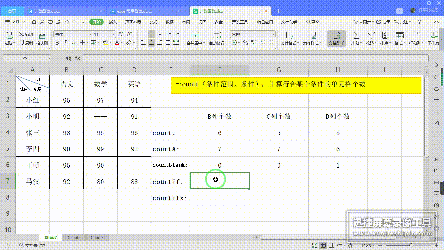The width and height of the screenshot is (444, 250).
Task: Click the Paste clipboard icon
Action: [9, 35]
